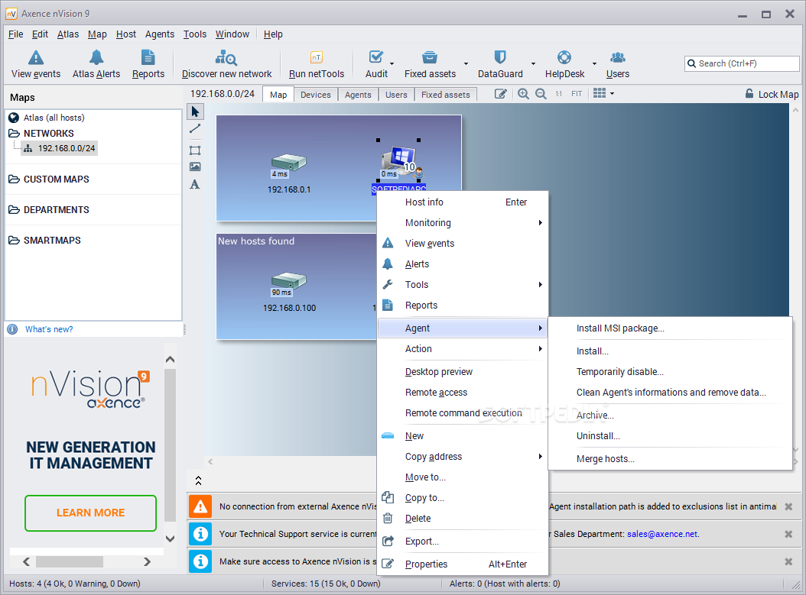Toggle Lock Map
This screenshot has height=595, width=806.
tap(772, 95)
